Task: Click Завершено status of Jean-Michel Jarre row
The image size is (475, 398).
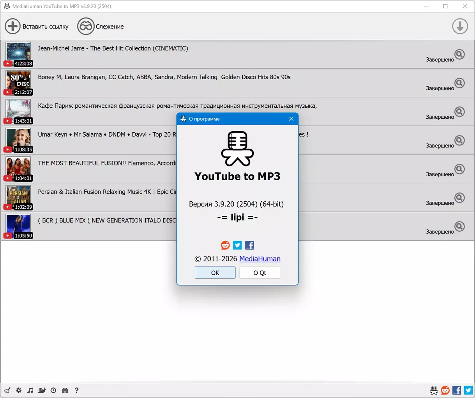Action: click(x=440, y=60)
